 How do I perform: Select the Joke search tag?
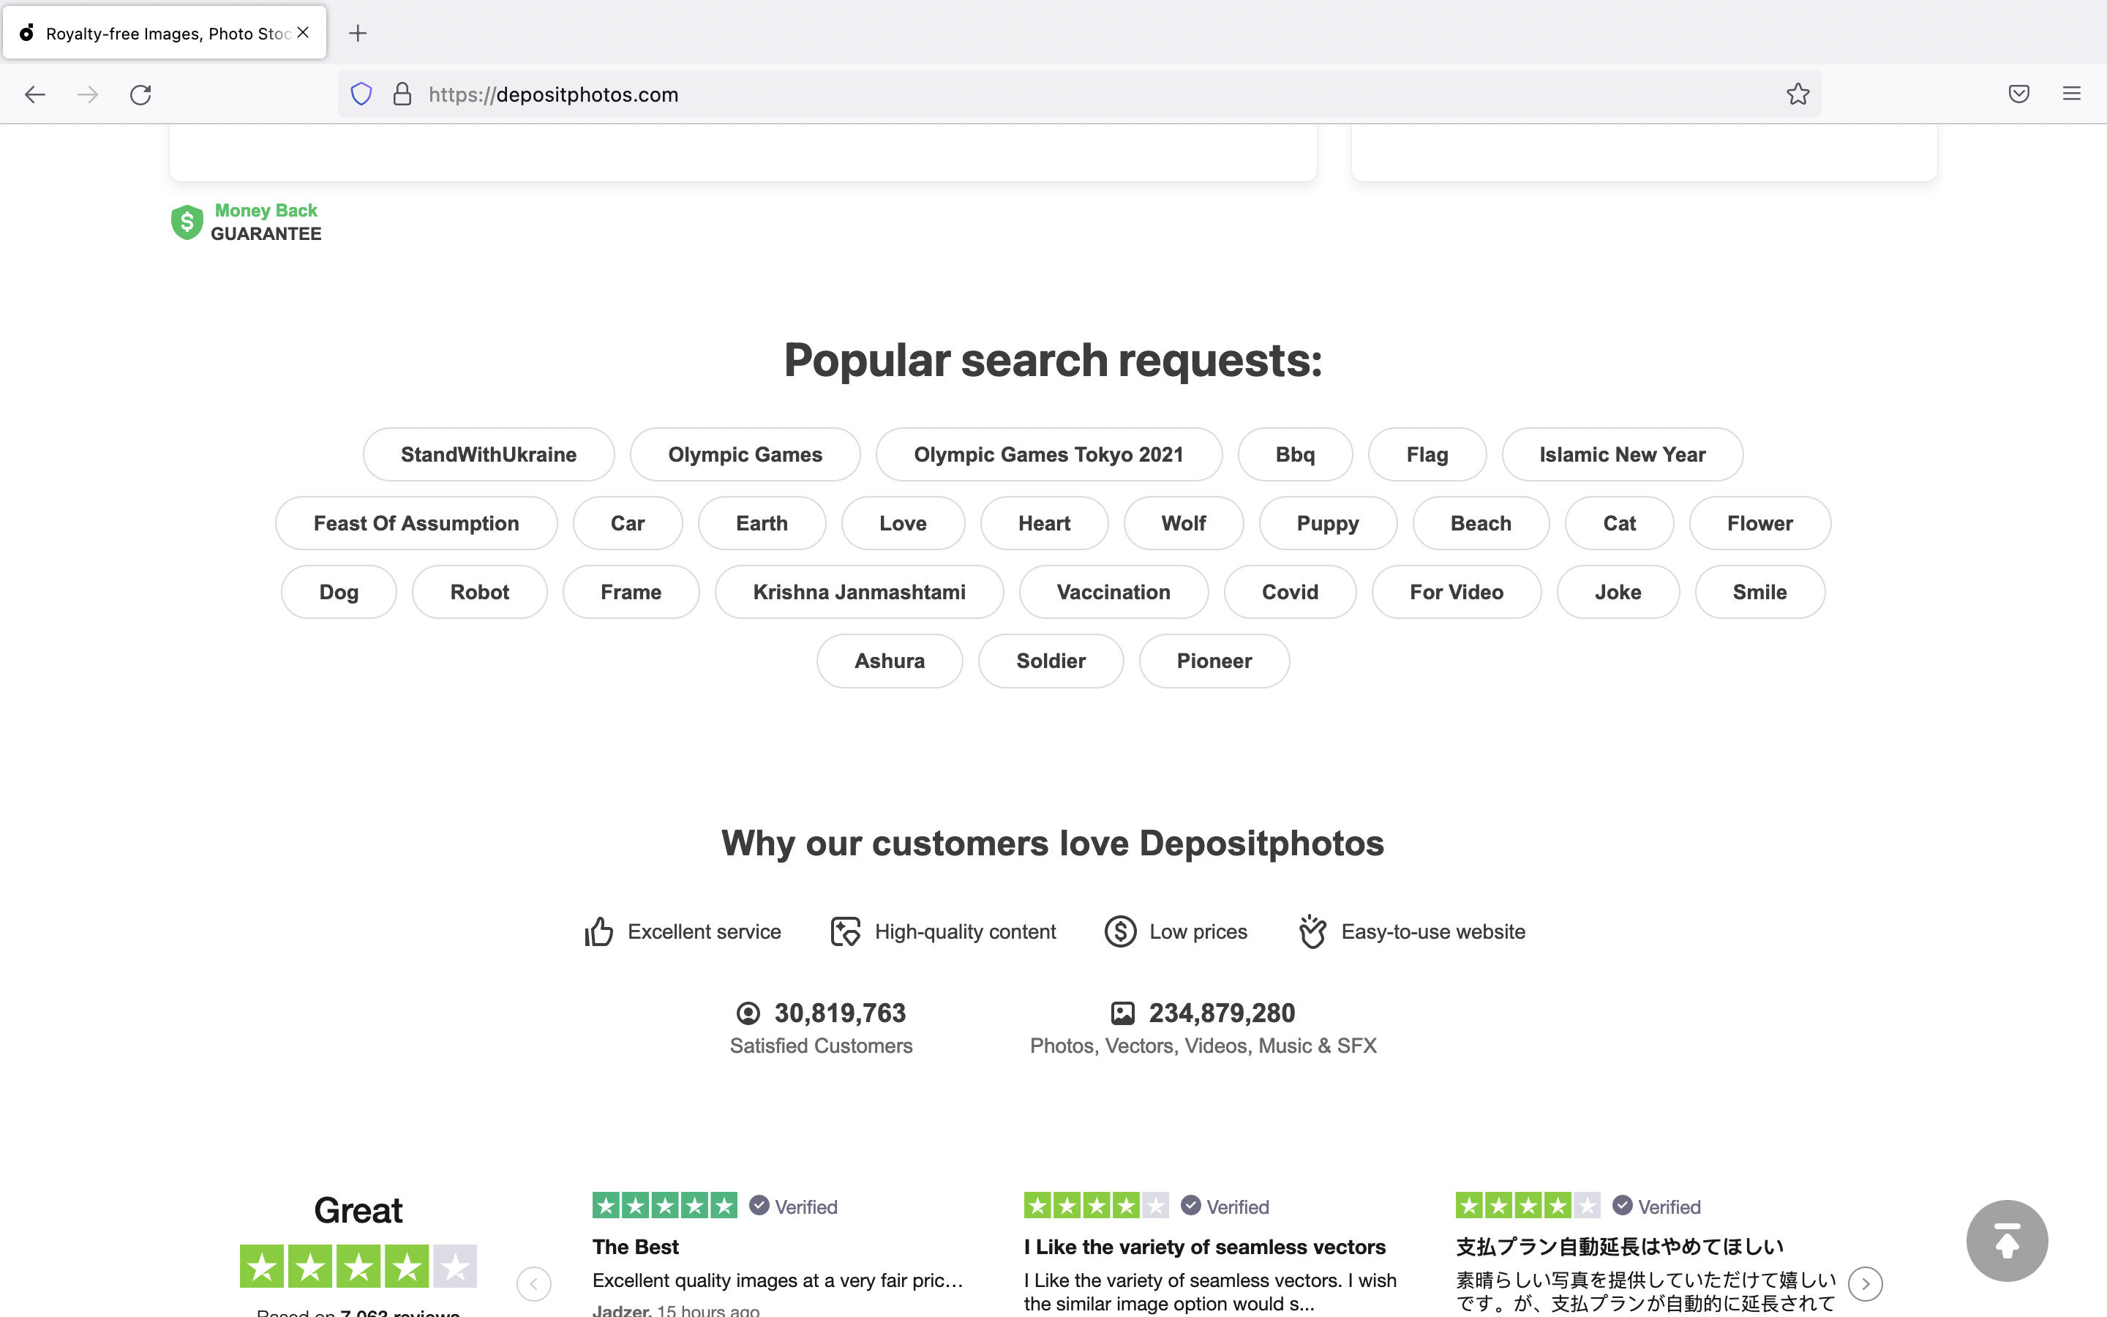(1618, 593)
